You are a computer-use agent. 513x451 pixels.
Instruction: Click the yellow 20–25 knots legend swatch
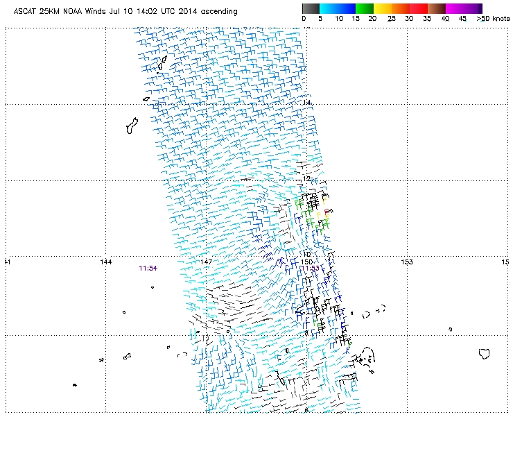click(x=383, y=8)
